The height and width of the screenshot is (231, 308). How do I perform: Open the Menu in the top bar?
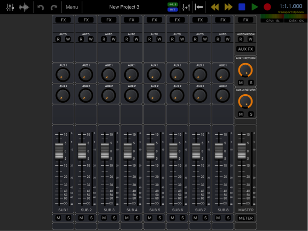tap(72, 7)
